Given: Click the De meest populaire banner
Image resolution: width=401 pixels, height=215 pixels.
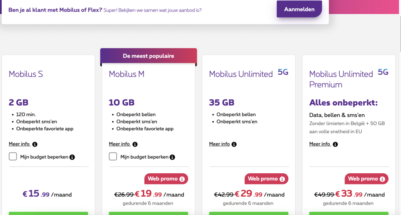Looking at the screenshot, I should pos(148,56).
